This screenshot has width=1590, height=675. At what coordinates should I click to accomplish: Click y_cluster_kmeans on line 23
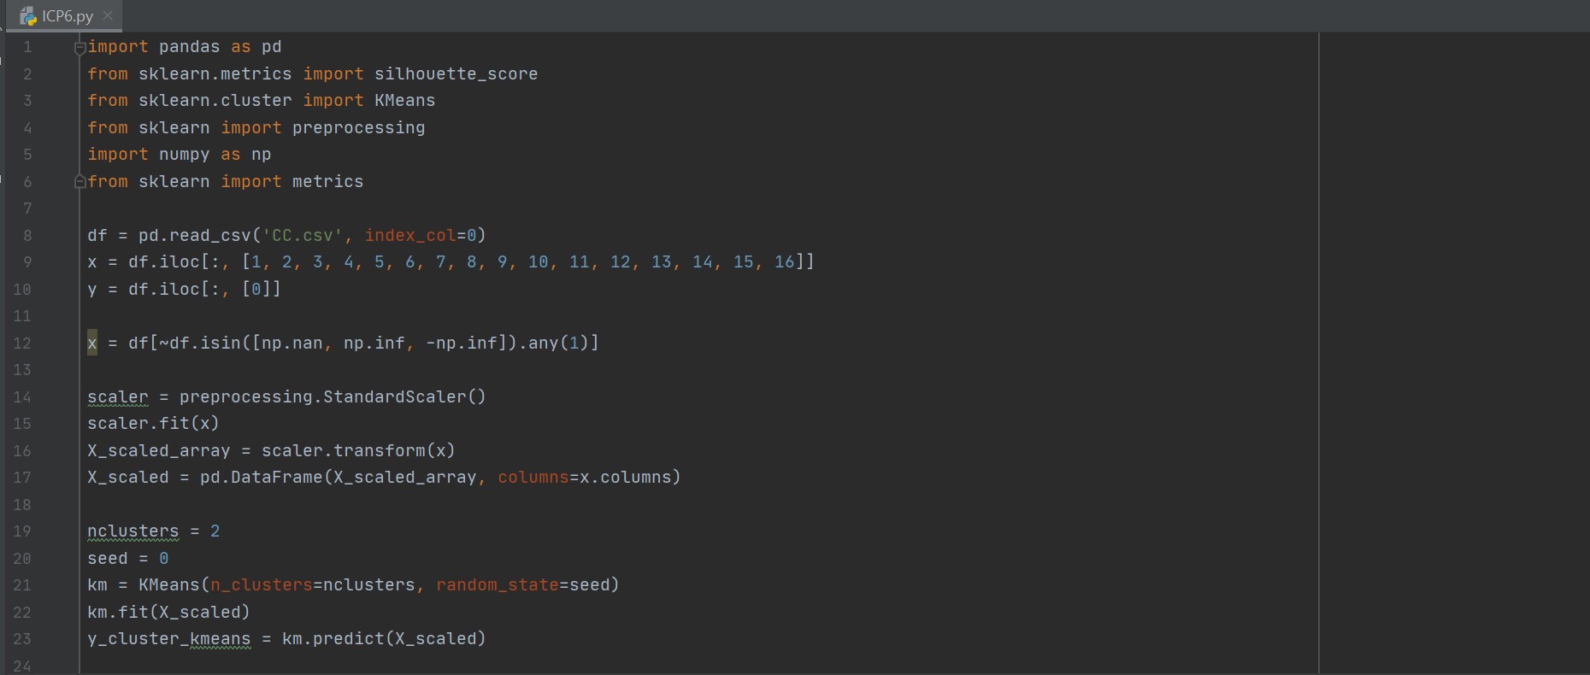click(169, 639)
